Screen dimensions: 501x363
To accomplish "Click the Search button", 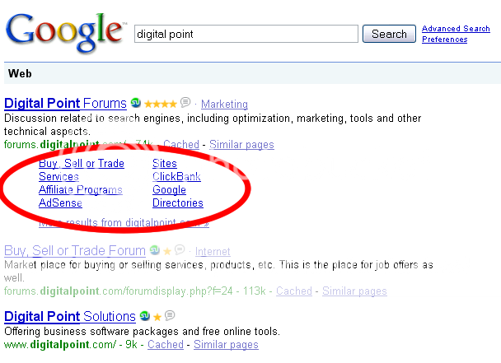I will pos(389,34).
